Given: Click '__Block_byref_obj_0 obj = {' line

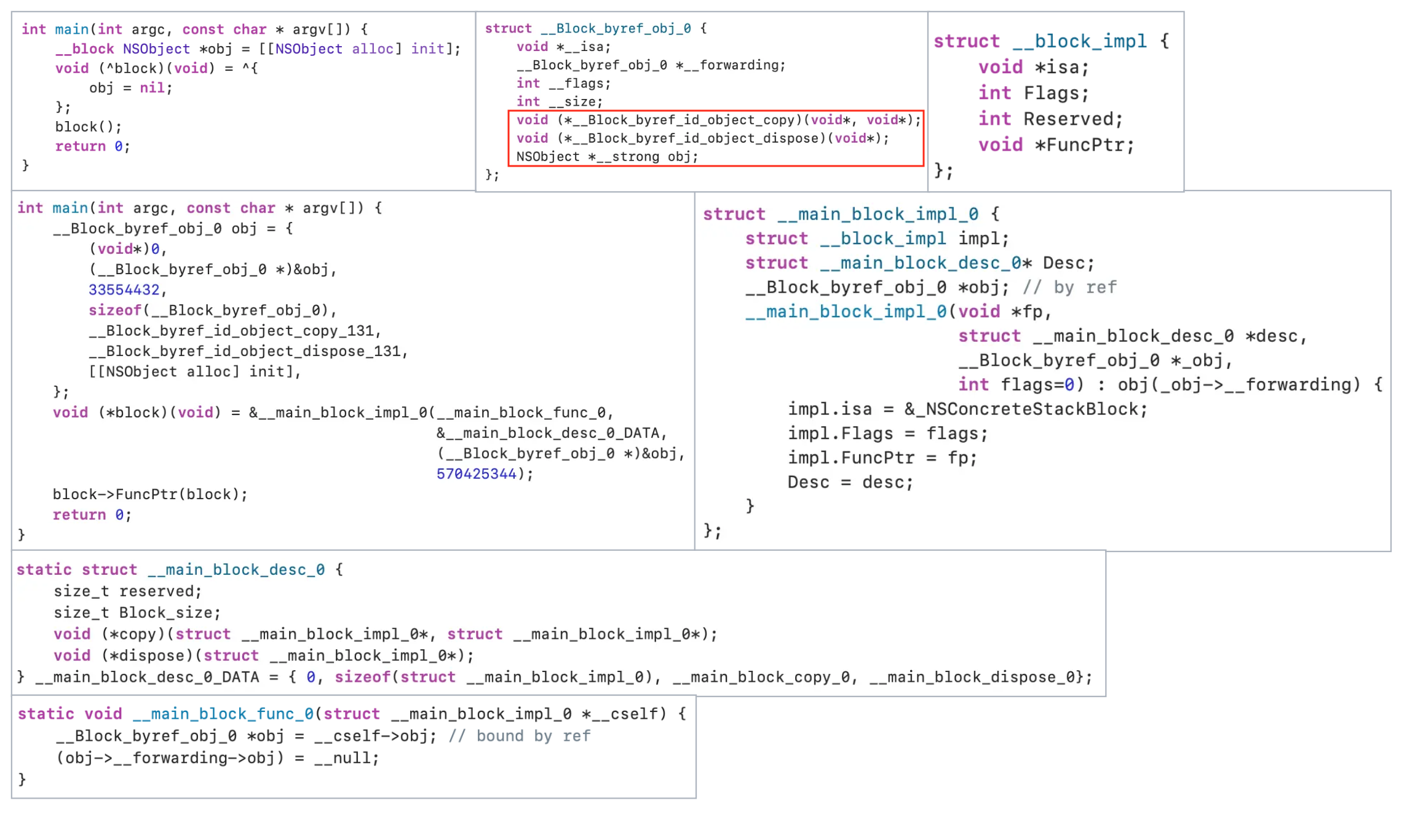Looking at the screenshot, I should [x=173, y=228].
